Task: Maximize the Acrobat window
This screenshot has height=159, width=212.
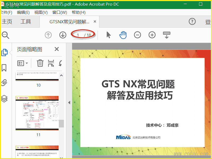Action: 201,4
